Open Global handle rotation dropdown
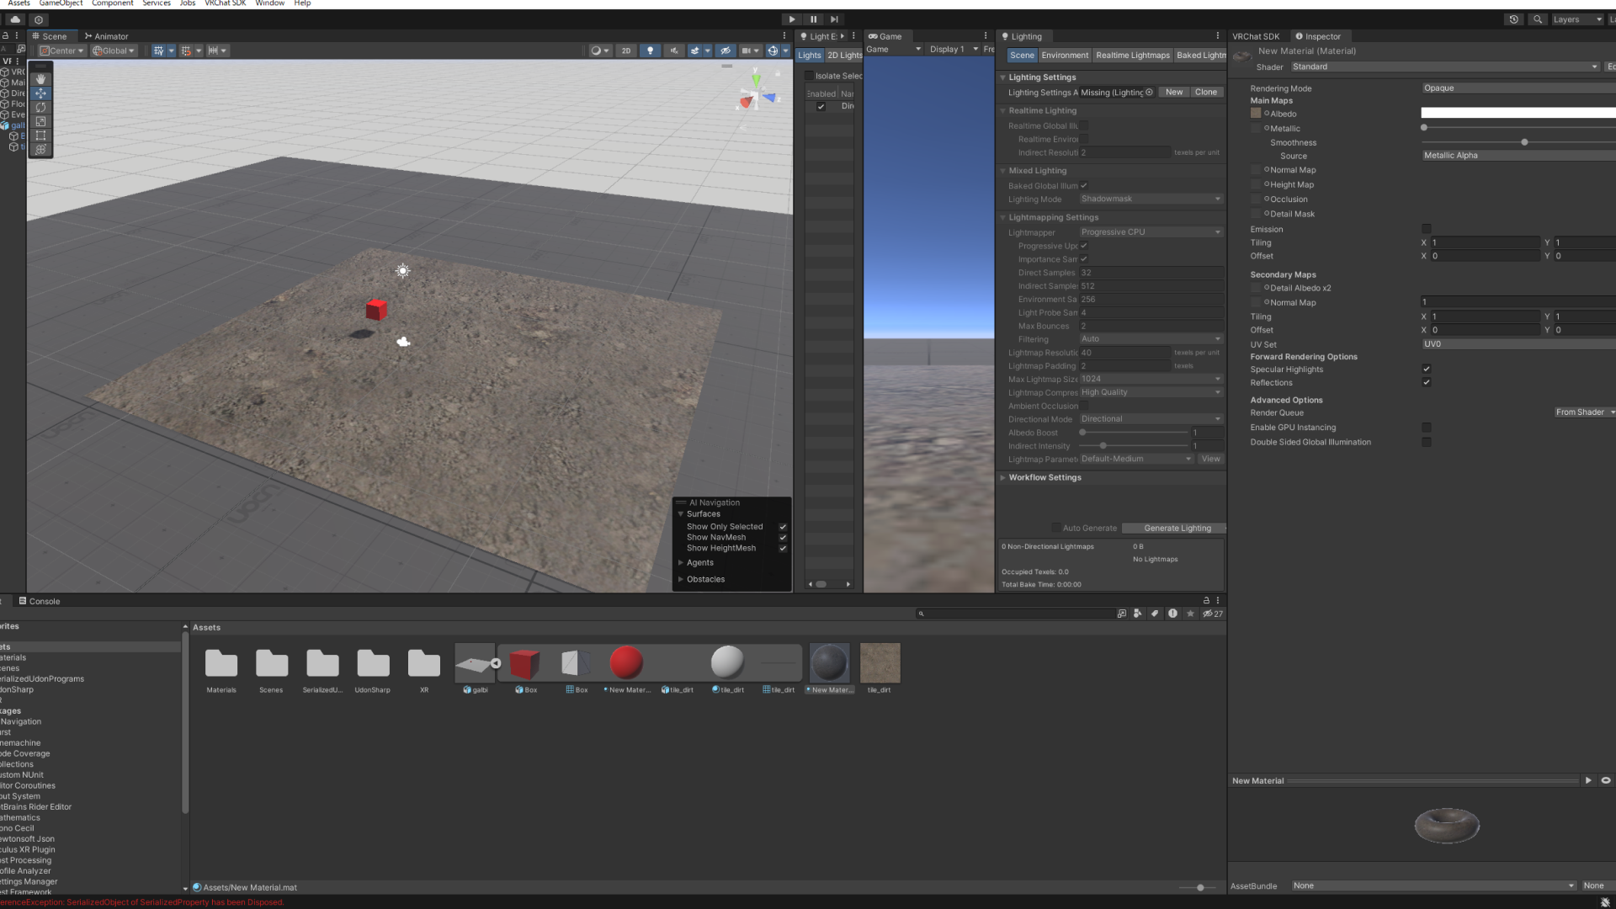The image size is (1616, 909). pos(113,50)
